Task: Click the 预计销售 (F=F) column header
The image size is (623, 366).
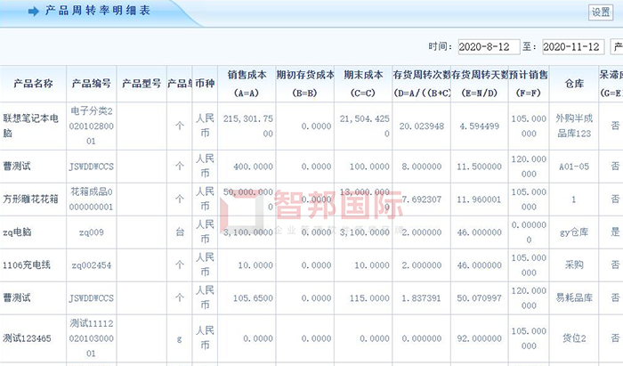Action: [529, 84]
